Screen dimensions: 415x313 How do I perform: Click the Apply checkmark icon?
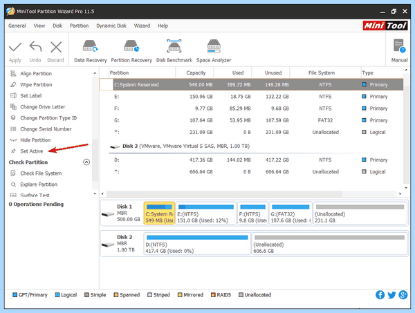tap(15, 47)
